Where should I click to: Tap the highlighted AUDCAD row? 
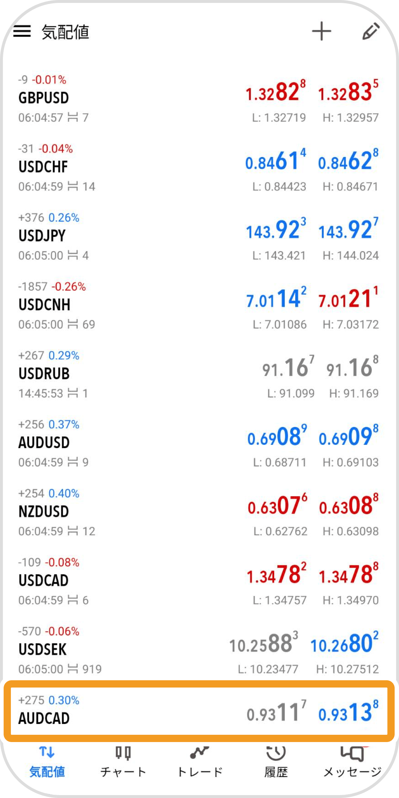click(x=199, y=711)
